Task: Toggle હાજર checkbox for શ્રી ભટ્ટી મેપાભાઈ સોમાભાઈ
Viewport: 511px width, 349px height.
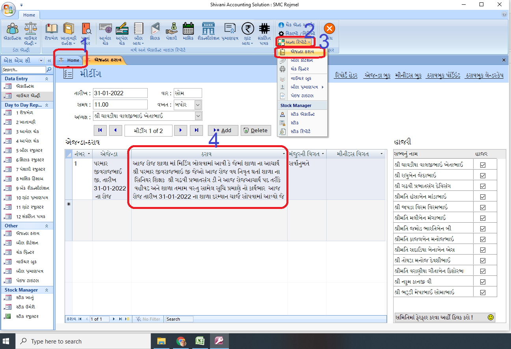Action: click(483, 292)
